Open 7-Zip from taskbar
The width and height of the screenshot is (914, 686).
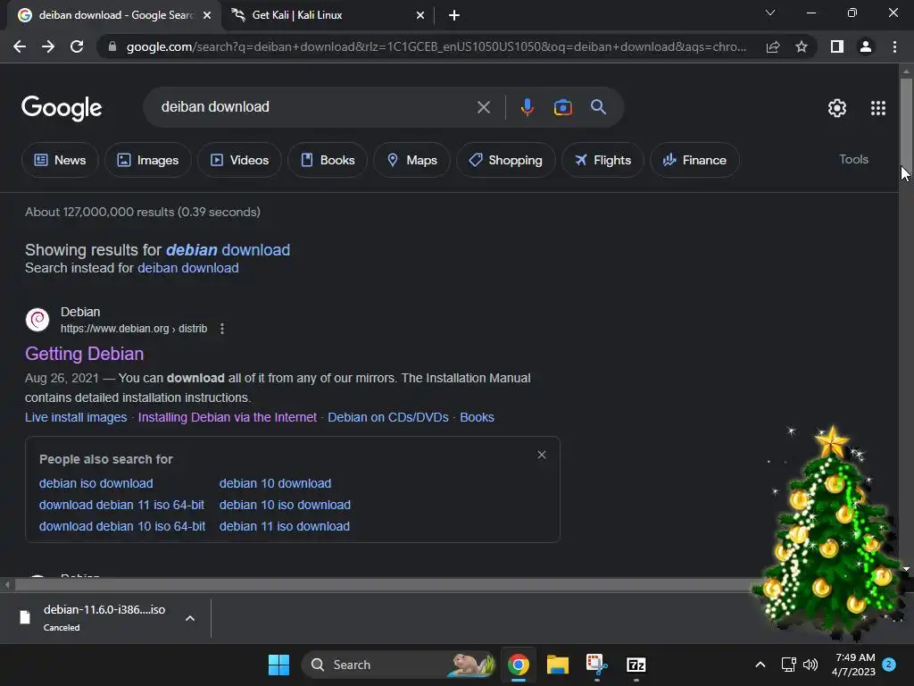point(636,665)
